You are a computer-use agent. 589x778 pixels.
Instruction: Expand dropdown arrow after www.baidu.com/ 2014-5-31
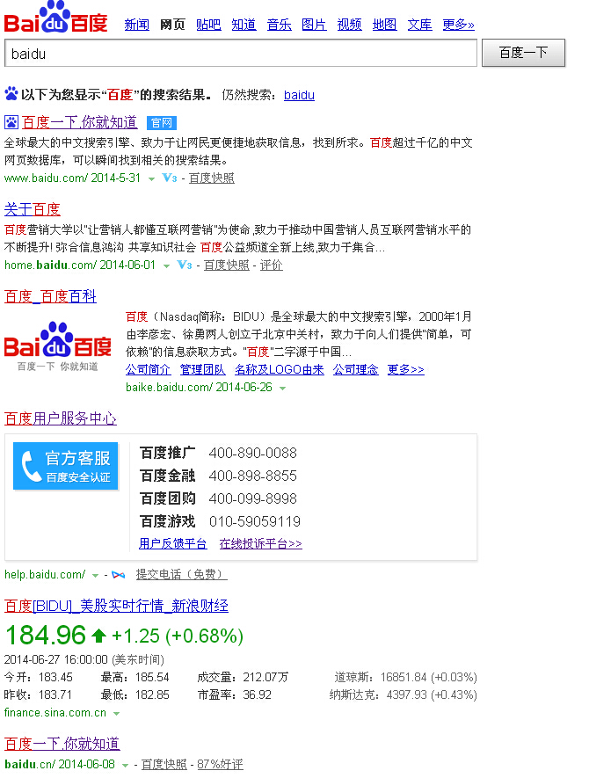pyautogui.click(x=152, y=178)
